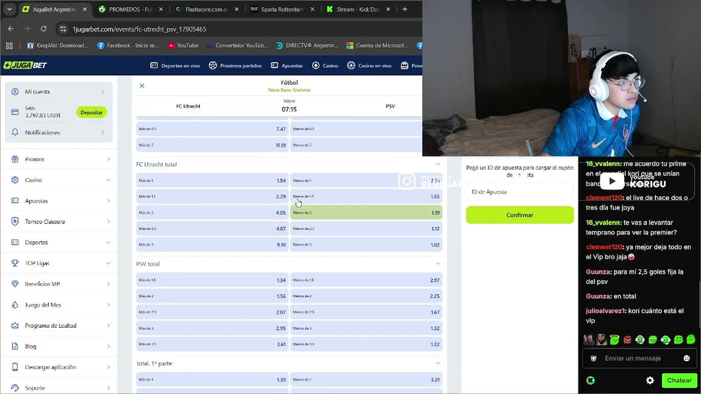Click the Depositar button
Viewport: 701px width, 394px height.
pyautogui.click(x=91, y=112)
